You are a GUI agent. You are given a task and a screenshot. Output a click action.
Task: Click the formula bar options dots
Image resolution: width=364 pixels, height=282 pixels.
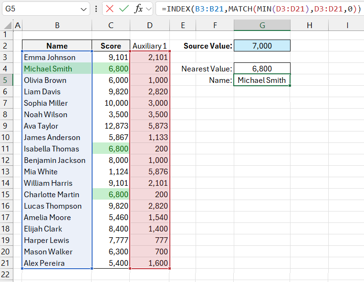click(x=97, y=9)
